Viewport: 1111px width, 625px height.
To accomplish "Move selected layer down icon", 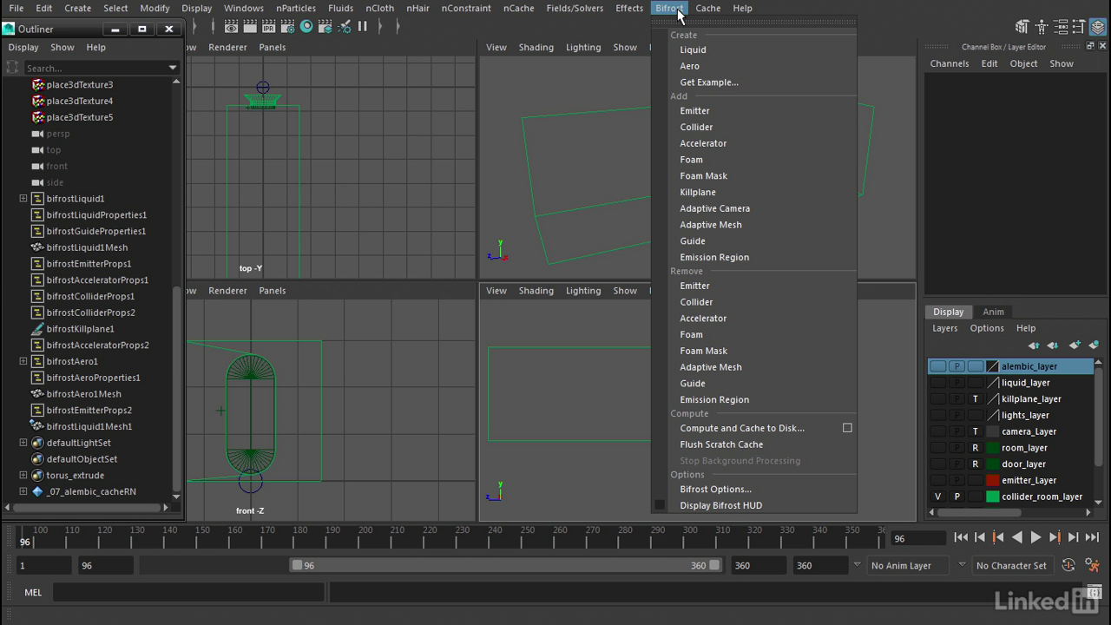I will 1053,345.
